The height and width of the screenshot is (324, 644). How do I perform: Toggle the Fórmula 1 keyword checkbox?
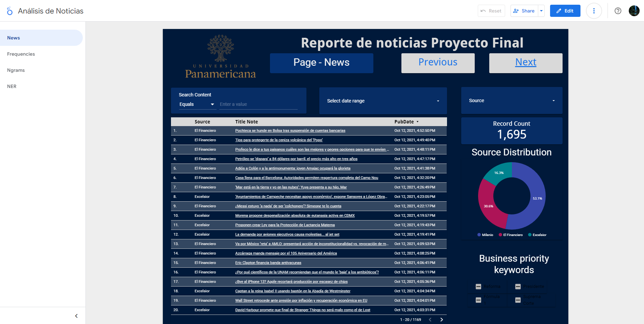click(x=478, y=300)
